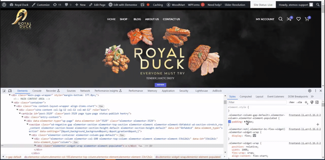
Task: Click the New content button
Action: [80, 5]
